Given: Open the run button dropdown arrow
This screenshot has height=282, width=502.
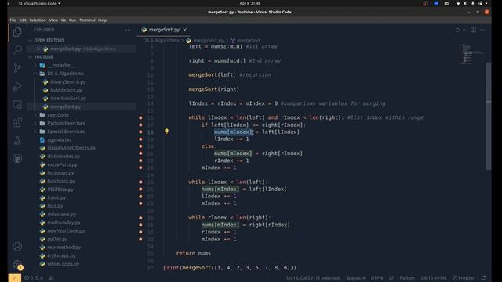Looking at the screenshot, I should (464, 30).
